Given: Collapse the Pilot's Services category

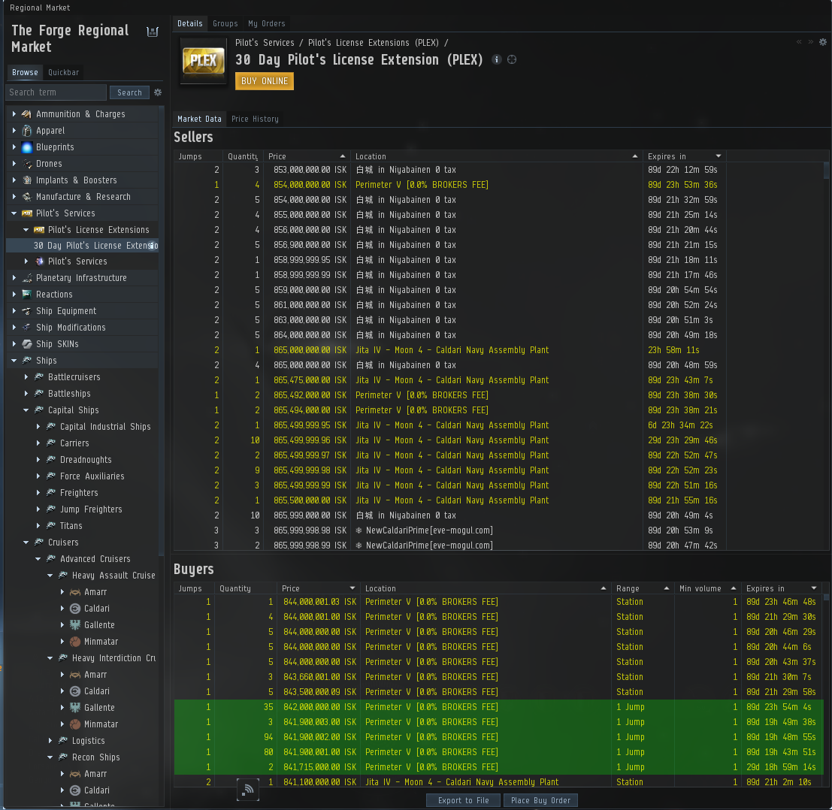Looking at the screenshot, I should pyautogui.click(x=14, y=213).
